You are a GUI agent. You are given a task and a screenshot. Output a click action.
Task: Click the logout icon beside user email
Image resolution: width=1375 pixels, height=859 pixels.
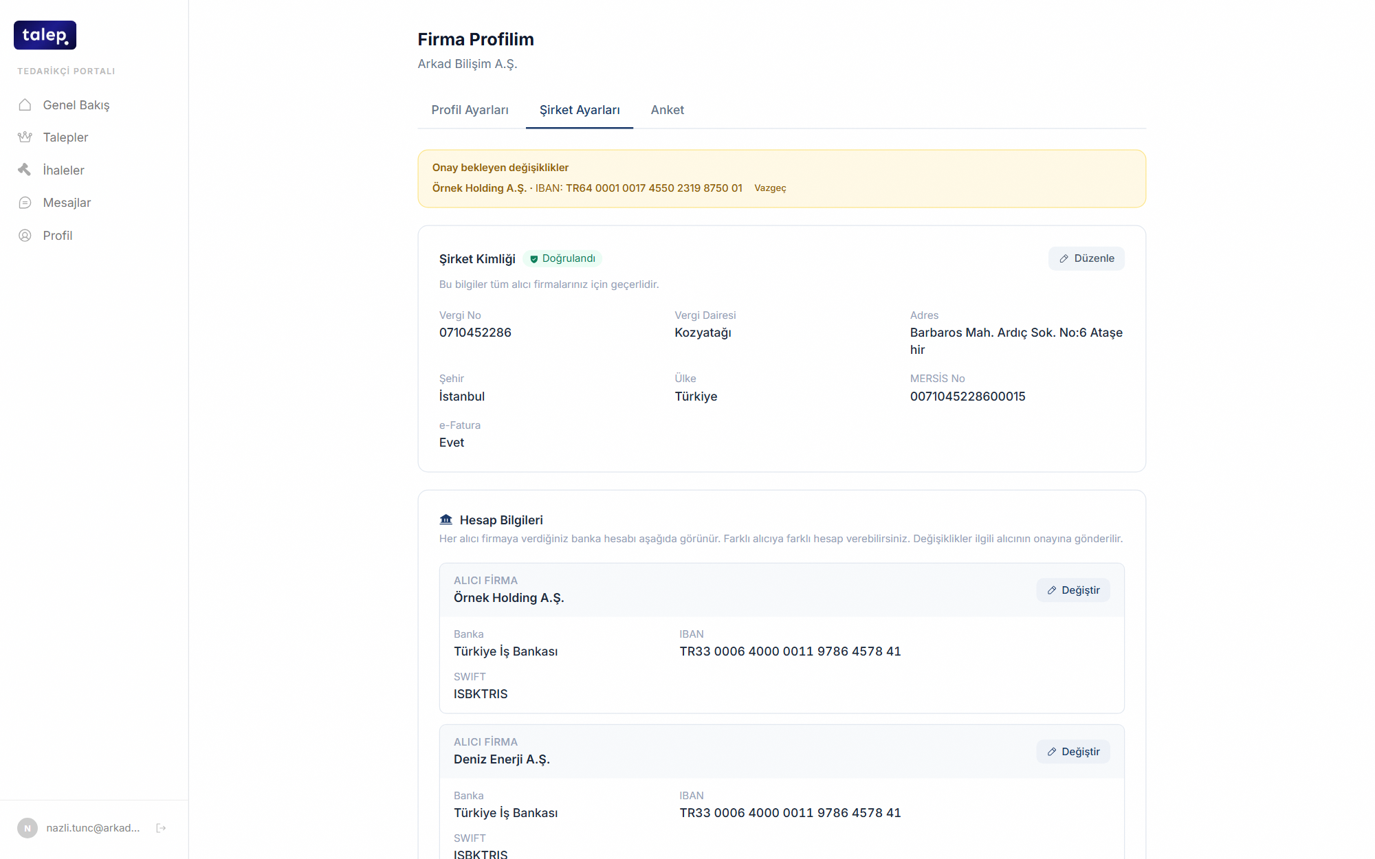(x=161, y=828)
